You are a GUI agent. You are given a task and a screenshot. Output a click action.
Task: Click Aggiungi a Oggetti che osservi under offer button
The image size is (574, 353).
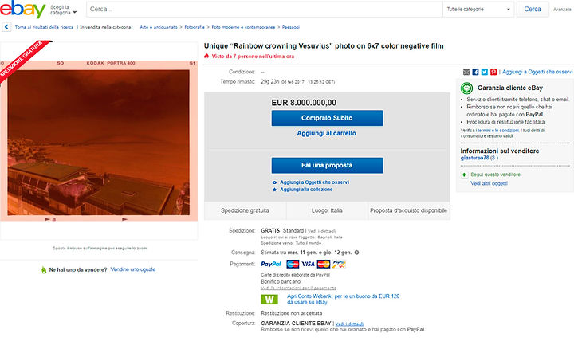pos(314,182)
